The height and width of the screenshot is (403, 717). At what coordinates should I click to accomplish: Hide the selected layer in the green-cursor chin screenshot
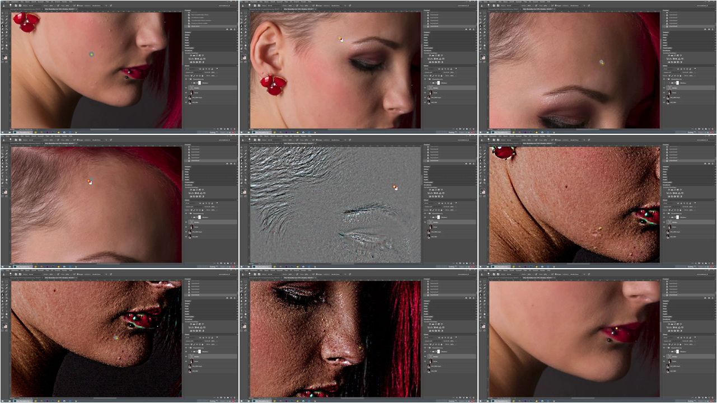pos(186,88)
